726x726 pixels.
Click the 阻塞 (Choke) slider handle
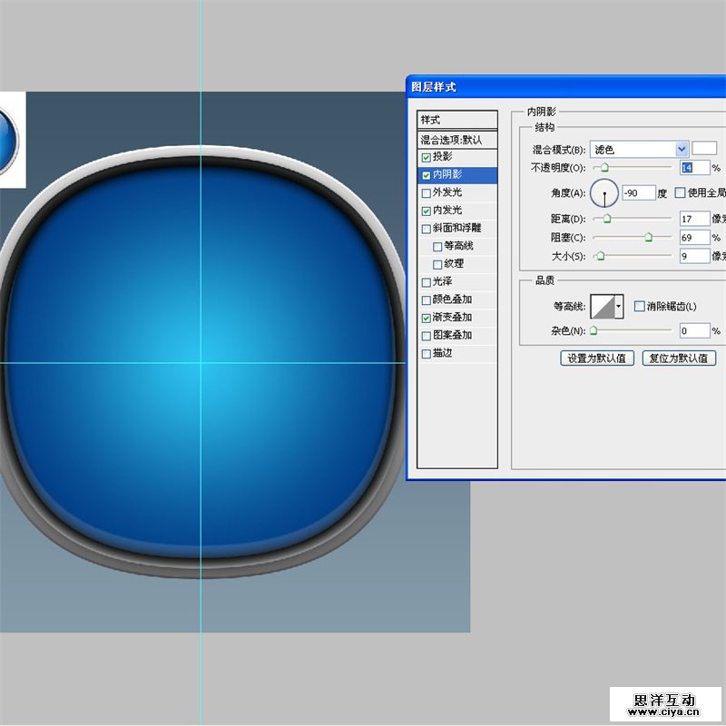pos(649,238)
